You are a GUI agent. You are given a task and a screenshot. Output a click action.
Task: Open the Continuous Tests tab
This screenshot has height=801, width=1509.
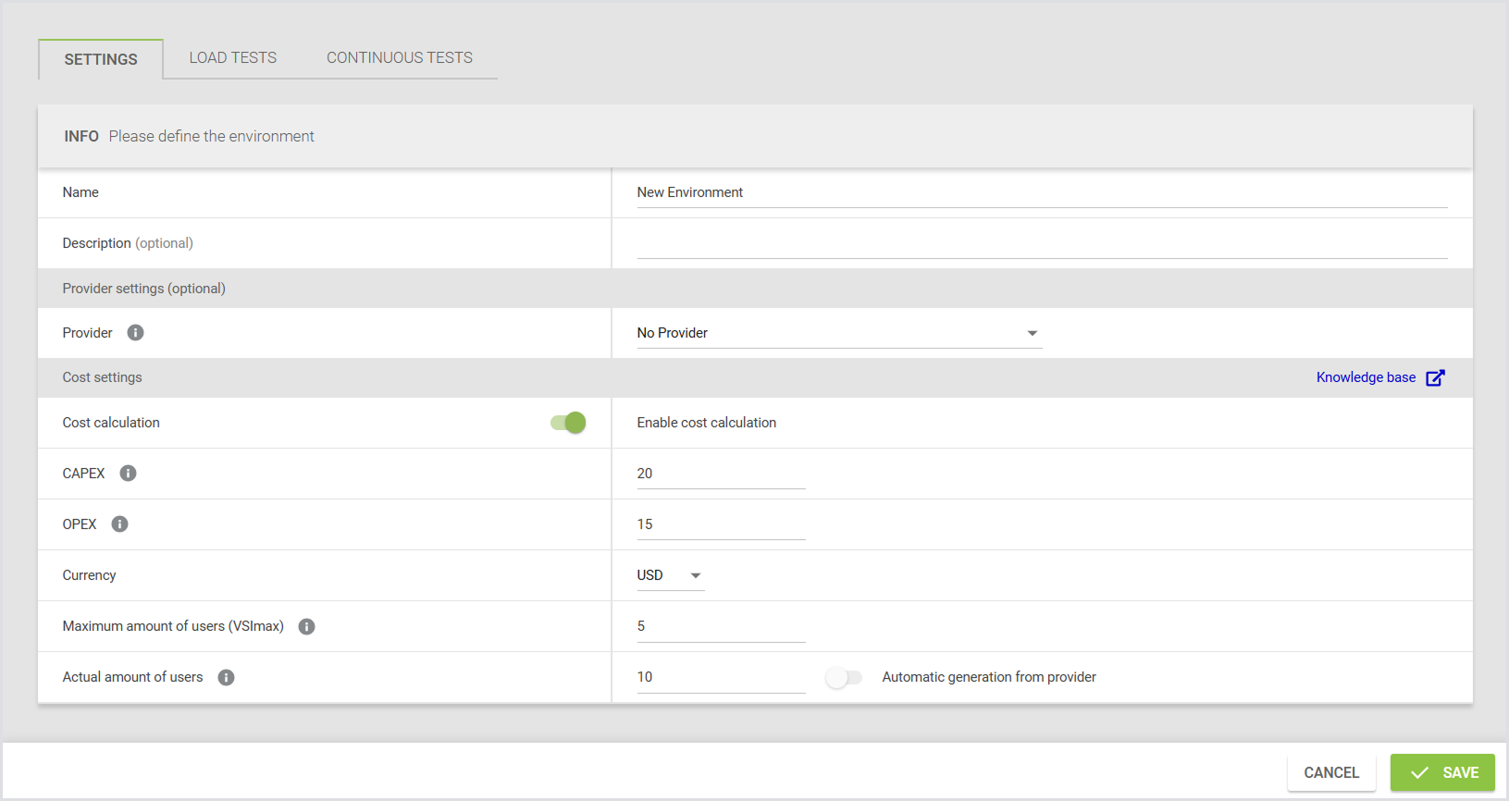coord(400,57)
